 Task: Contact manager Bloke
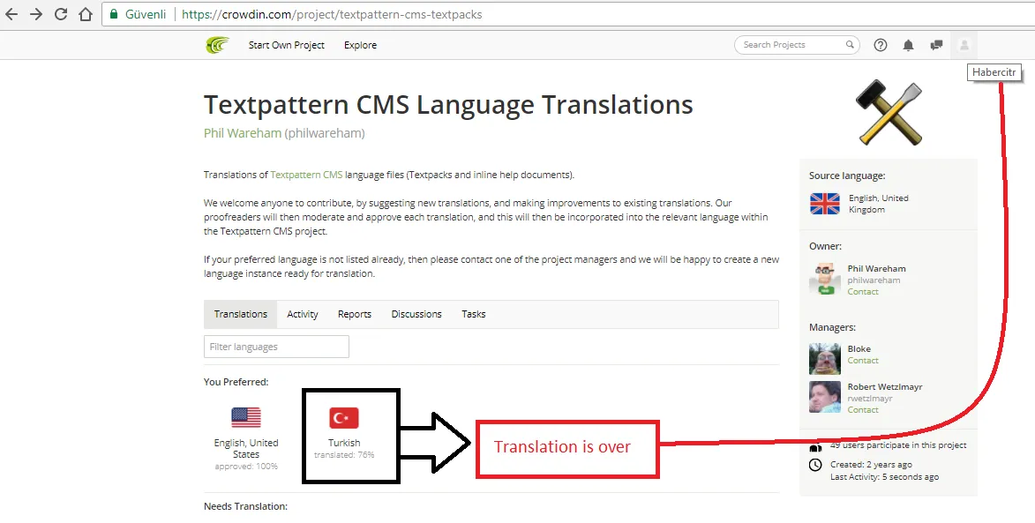[863, 360]
